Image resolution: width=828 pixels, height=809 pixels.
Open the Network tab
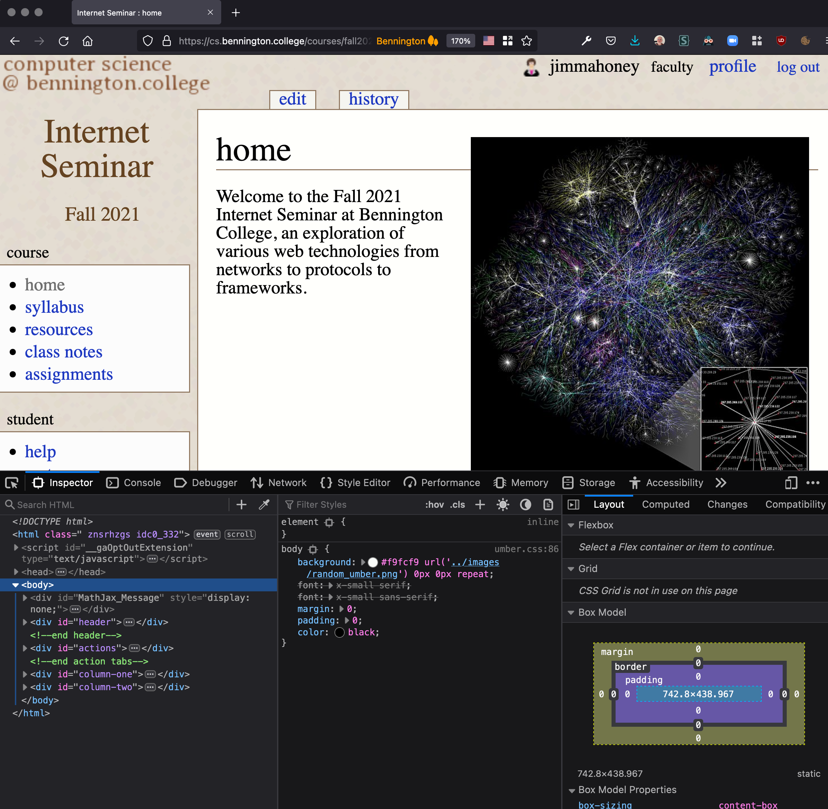pos(279,483)
